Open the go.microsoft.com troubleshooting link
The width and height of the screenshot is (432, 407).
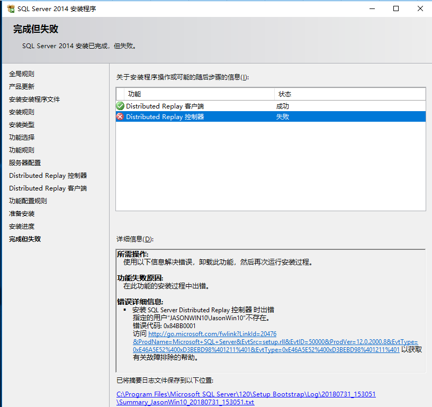(275, 342)
